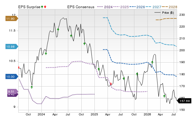
Task: Select the green surprise arrow just after the 2026 label
Action: point(152,62)
